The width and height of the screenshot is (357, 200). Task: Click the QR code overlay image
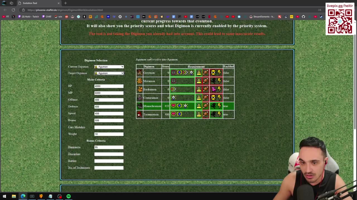340,21
